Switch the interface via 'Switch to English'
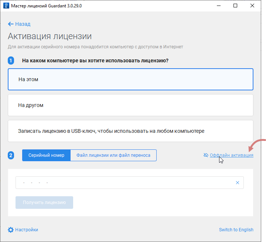This screenshot has width=266, height=242. (236, 230)
